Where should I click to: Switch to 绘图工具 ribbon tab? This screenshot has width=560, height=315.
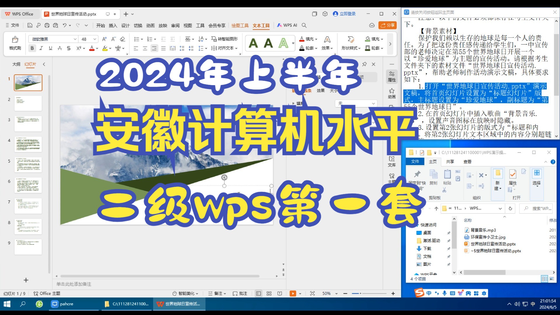pos(240,25)
